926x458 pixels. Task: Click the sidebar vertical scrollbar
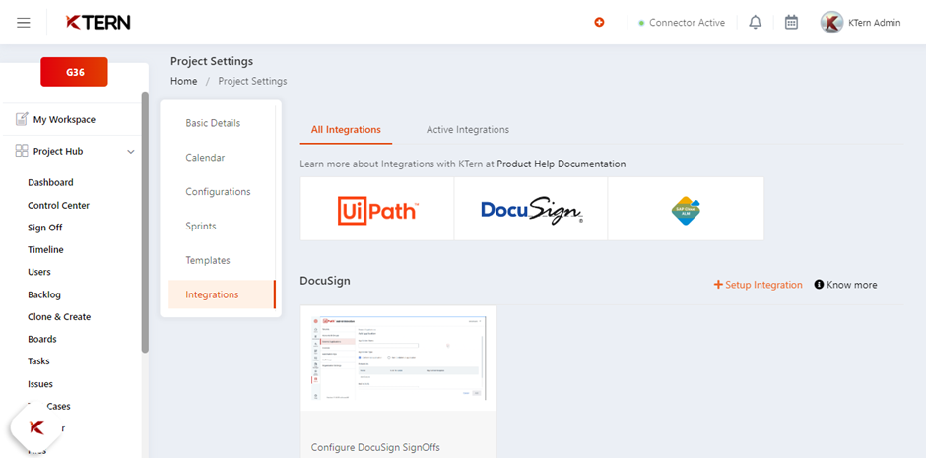click(x=145, y=222)
